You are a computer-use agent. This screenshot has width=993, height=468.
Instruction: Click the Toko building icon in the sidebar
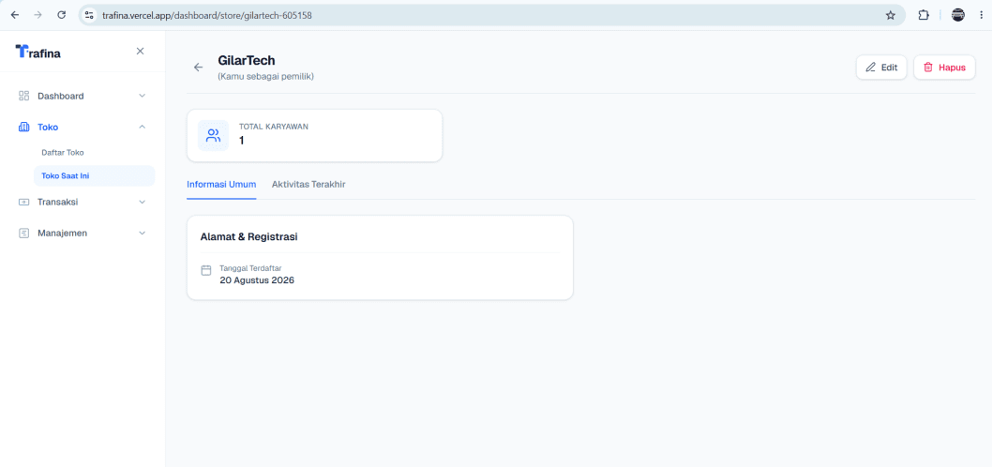(x=24, y=127)
